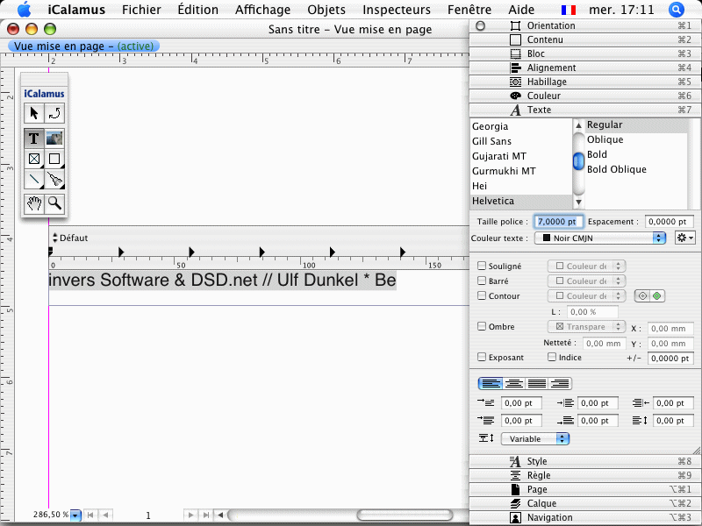This screenshot has height=526, width=702.
Task: Open the Fenêtre menu
Action: pyautogui.click(x=469, y=10)
